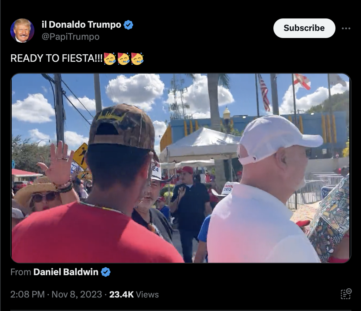Click the middle party-face emoji
The image size is (361, 311).
click(x=123, y=59)
